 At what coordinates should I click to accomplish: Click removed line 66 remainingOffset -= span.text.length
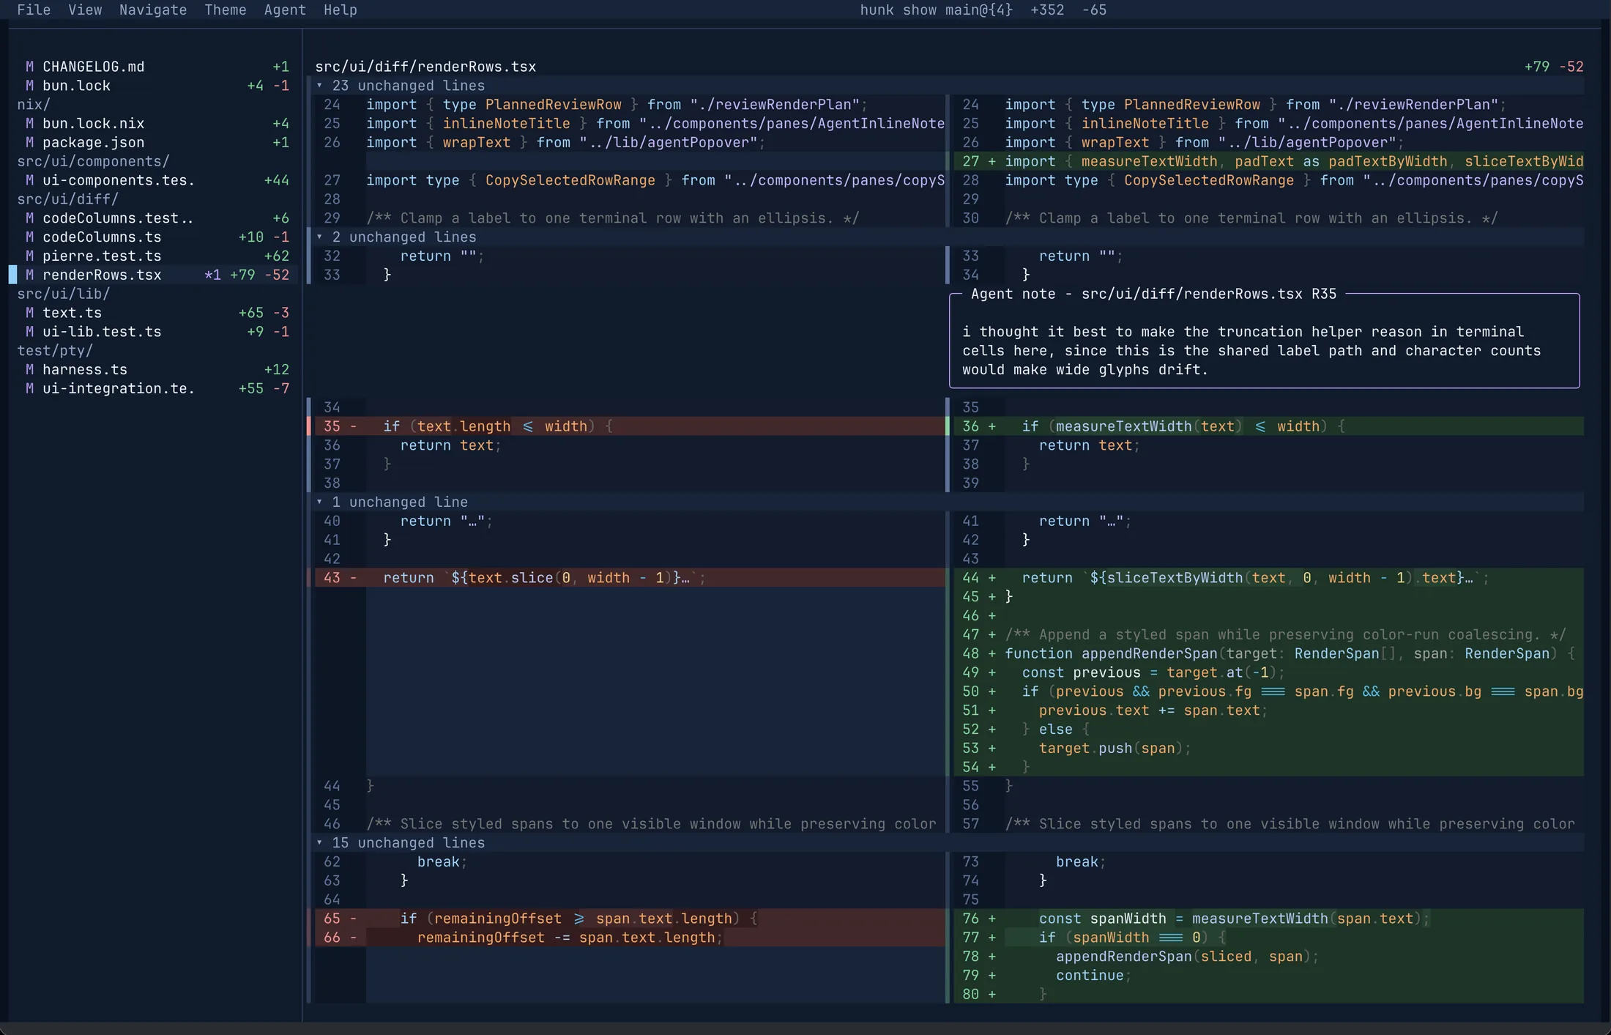click(x=630, y=938)
